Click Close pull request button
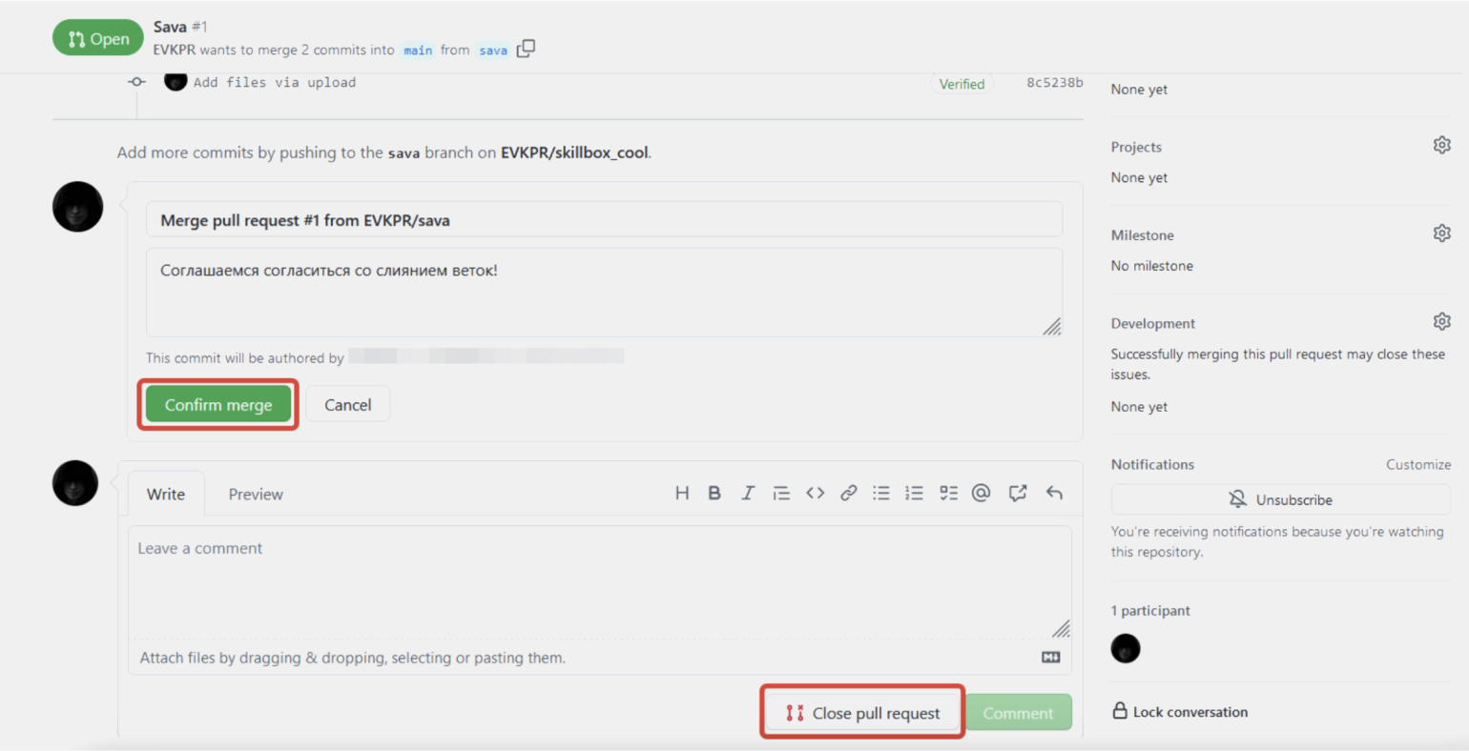Viewport: 1469px width, 751px height. (x=863, y=713)
